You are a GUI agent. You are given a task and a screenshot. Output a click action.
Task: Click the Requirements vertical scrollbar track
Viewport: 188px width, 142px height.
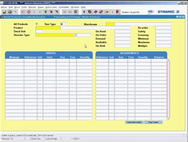coord(169,90)
